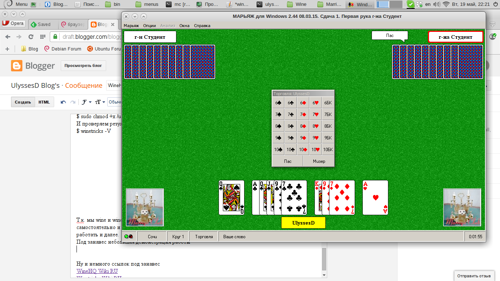Bid 9 hearts in the bidding grid

pyautogui.click(x=316, y=138)
